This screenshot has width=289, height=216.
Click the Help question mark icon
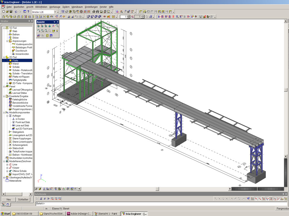click(28, 12)
